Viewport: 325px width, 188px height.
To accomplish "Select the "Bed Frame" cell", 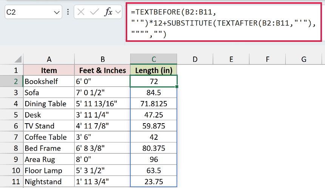I will pos(49,148).
